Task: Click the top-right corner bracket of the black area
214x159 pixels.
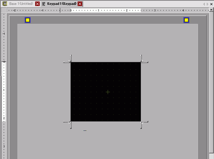Action: pos(144,59)
